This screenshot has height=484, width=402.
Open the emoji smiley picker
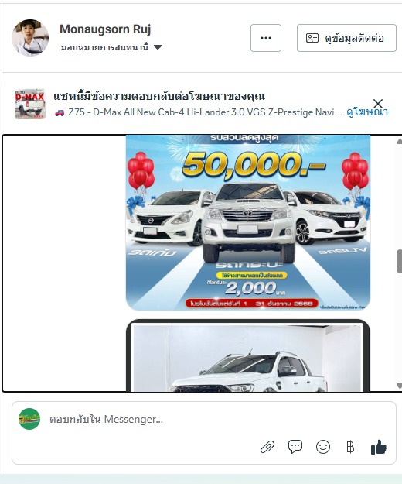click(323, 447)
